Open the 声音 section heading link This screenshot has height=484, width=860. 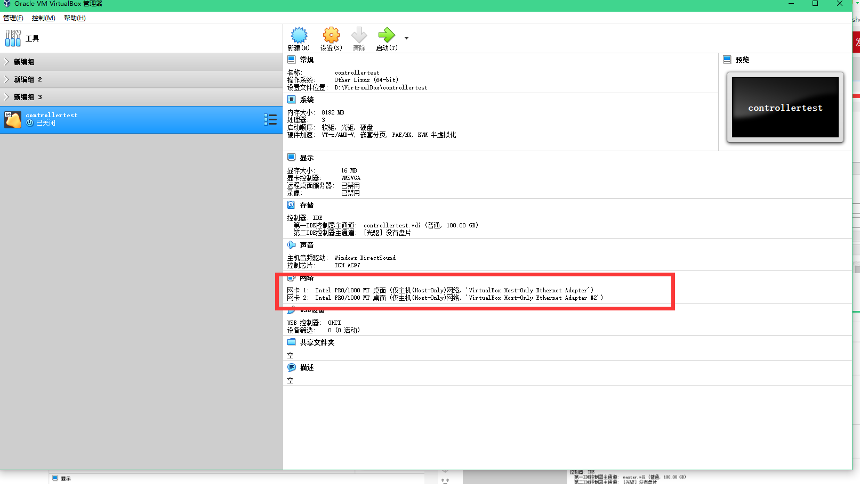307,245
